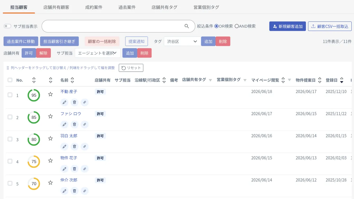
Task: Click trash icon for 仲介 次郎
Action: click(75, 191)
